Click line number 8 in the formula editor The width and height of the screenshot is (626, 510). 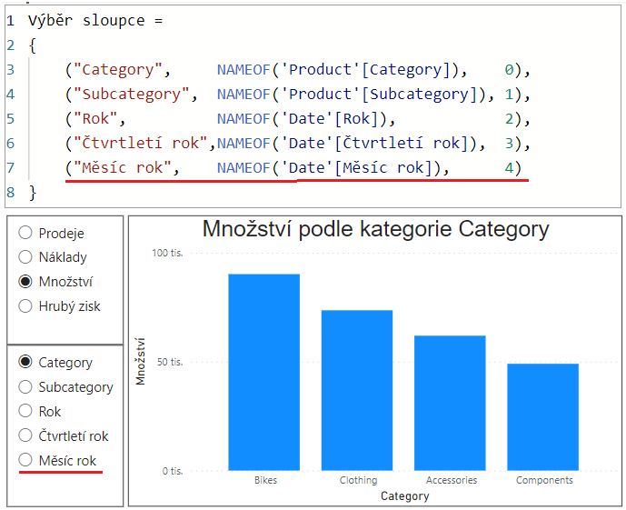(x=10, y=193)
